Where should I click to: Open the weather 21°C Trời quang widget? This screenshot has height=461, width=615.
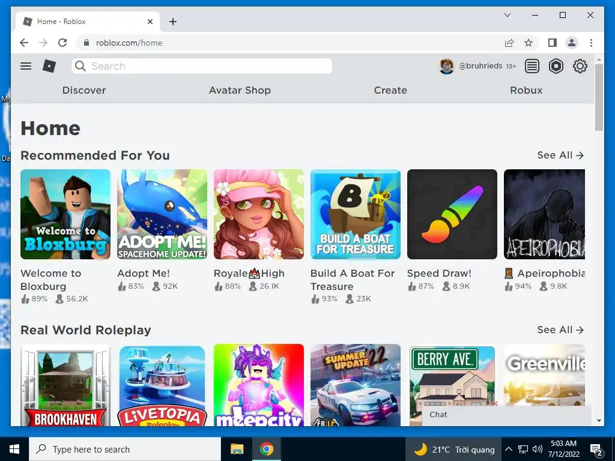pos(454,449)
